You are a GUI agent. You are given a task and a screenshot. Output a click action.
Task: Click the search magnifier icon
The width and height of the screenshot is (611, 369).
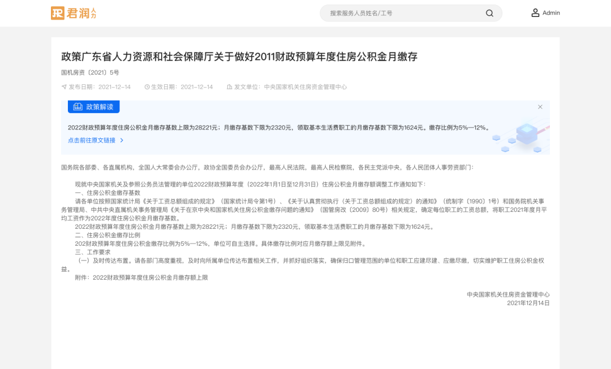click(x=489, y=12)
